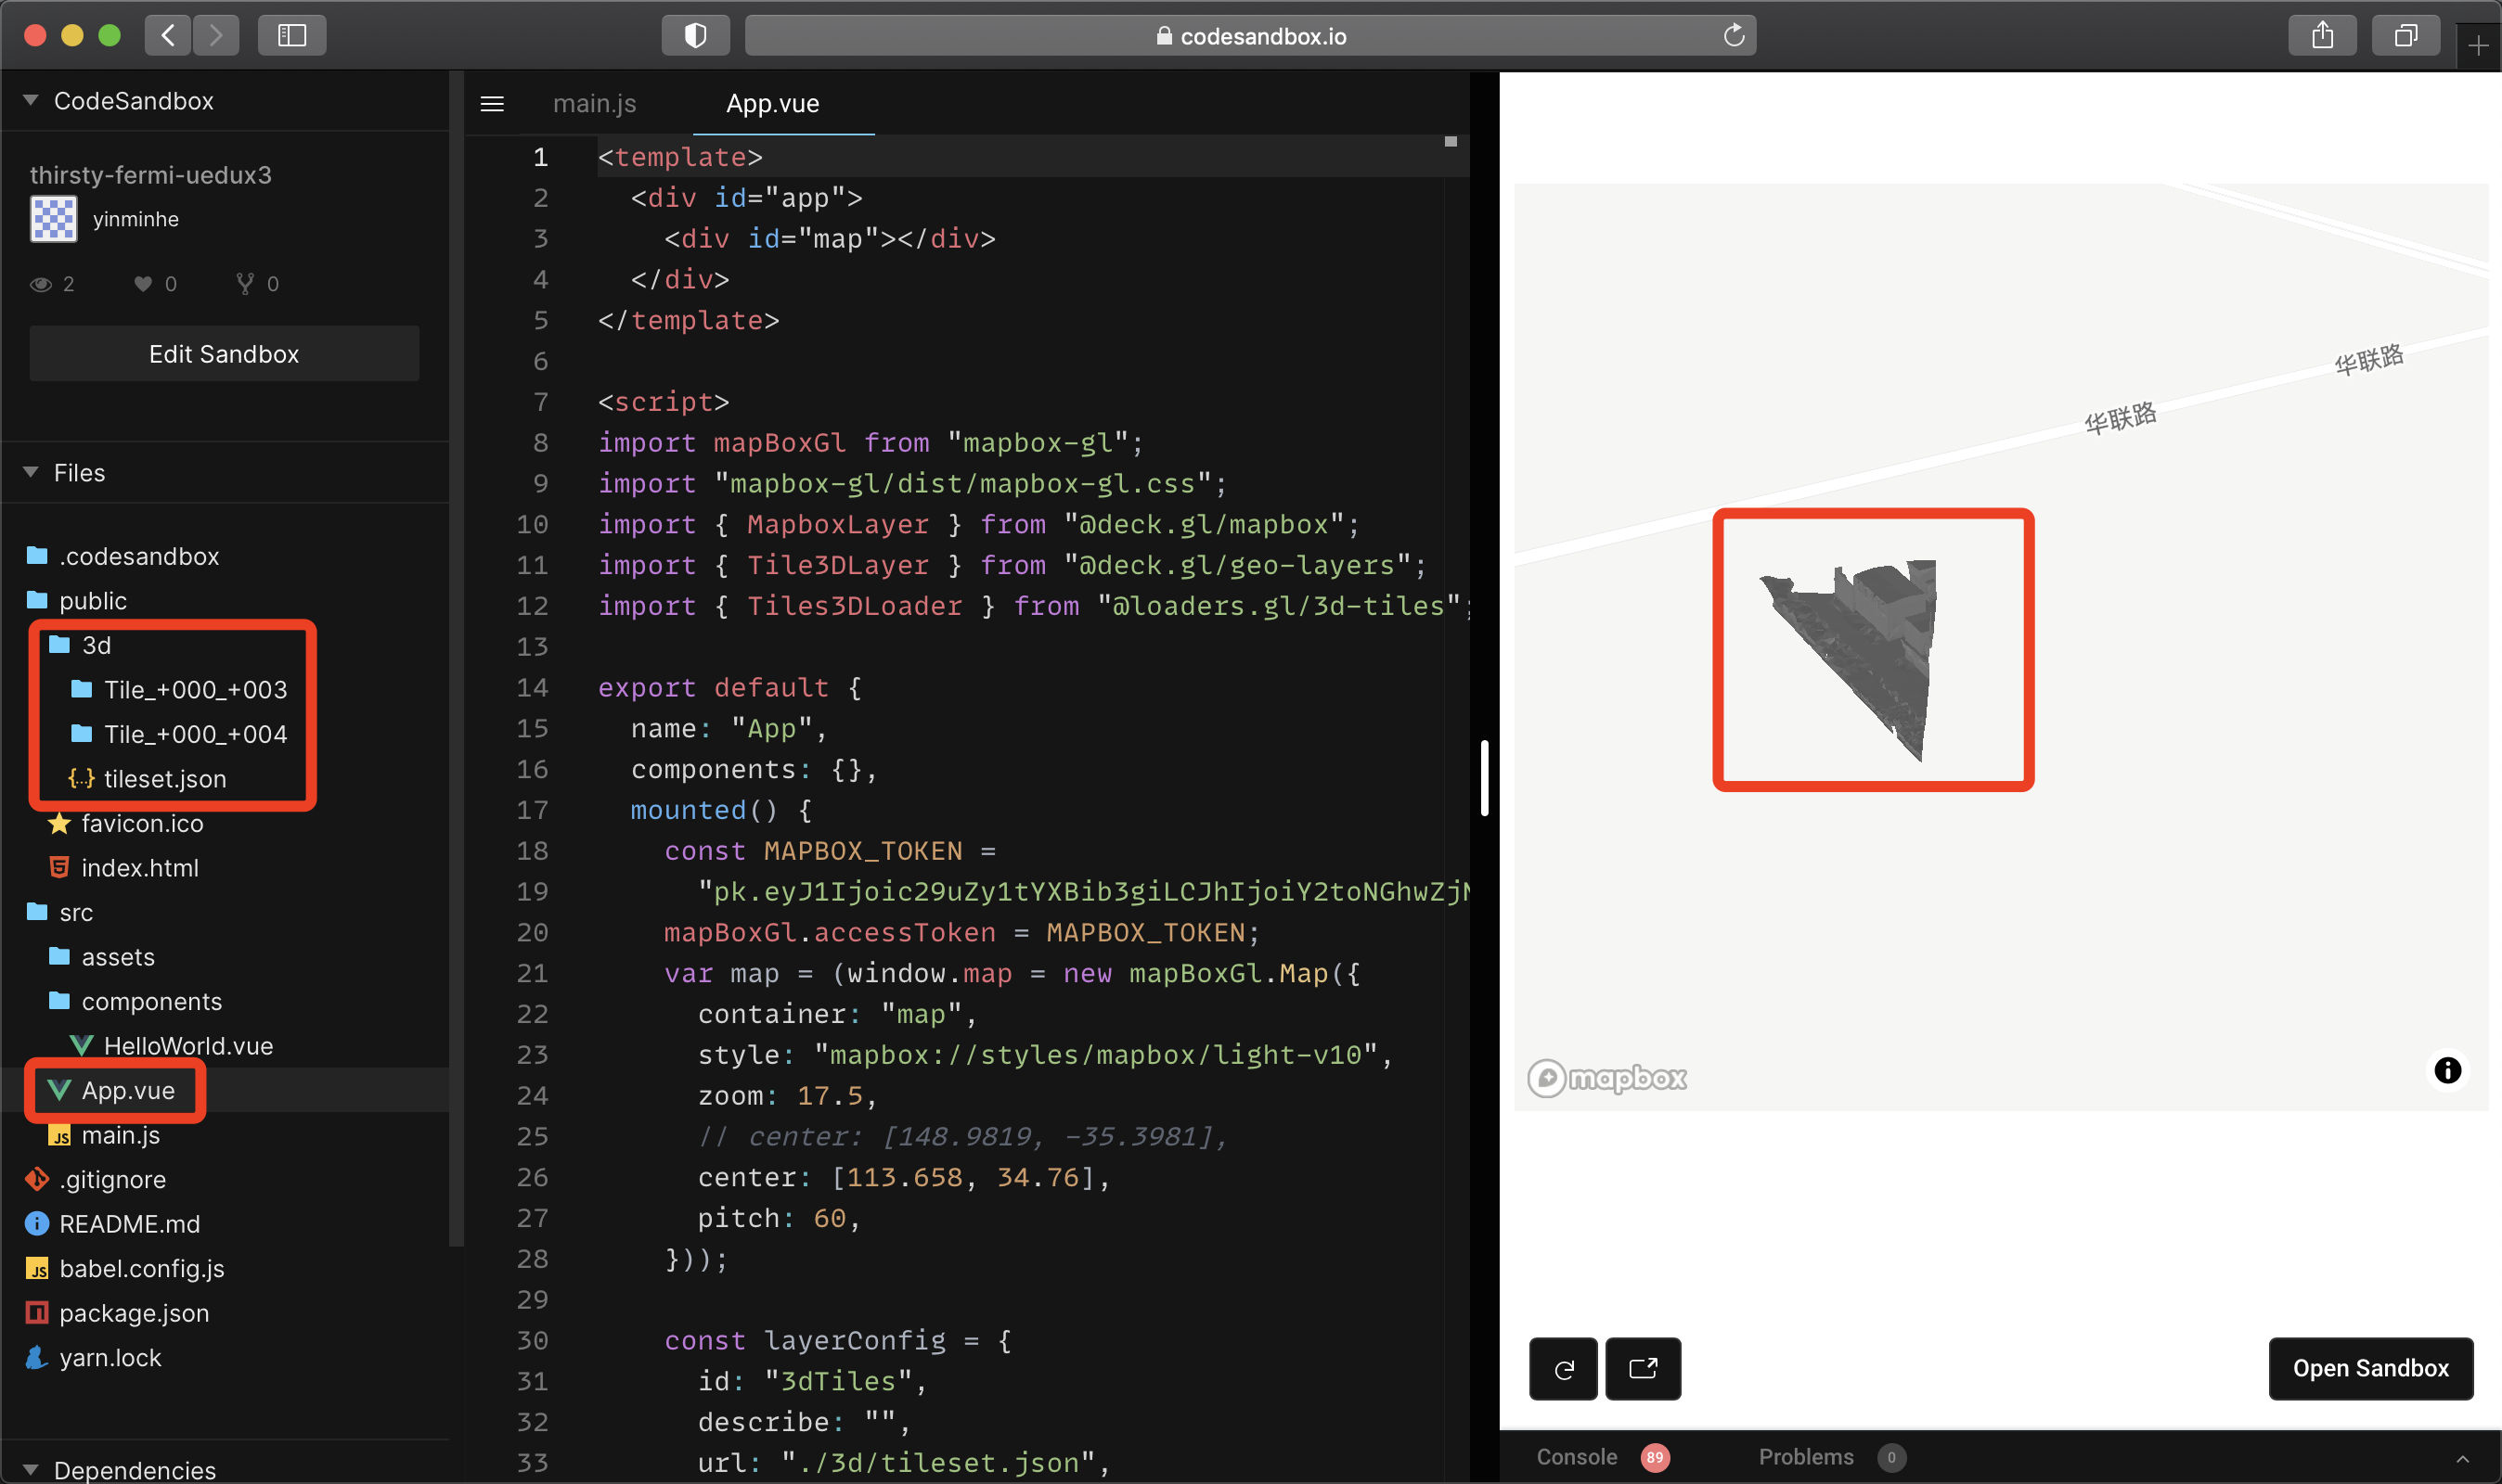Click the browser back arrow

(x=168, y=34)
